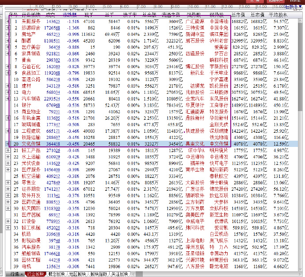Select the 影视动漫 sector name
The width and height of the screenshot is (305, 277).
tap(31, 241)
